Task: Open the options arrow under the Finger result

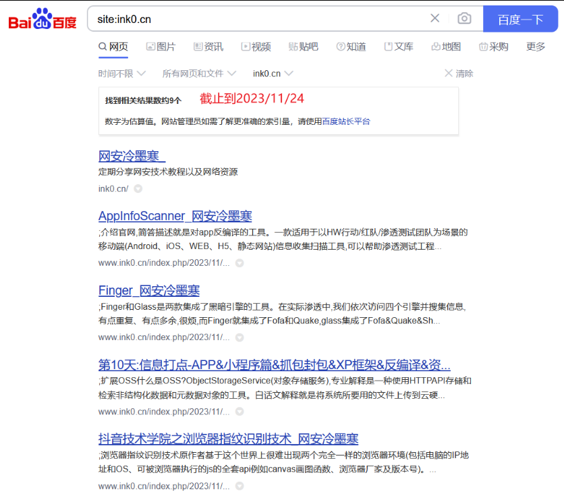Action: (x=240, y=337)
